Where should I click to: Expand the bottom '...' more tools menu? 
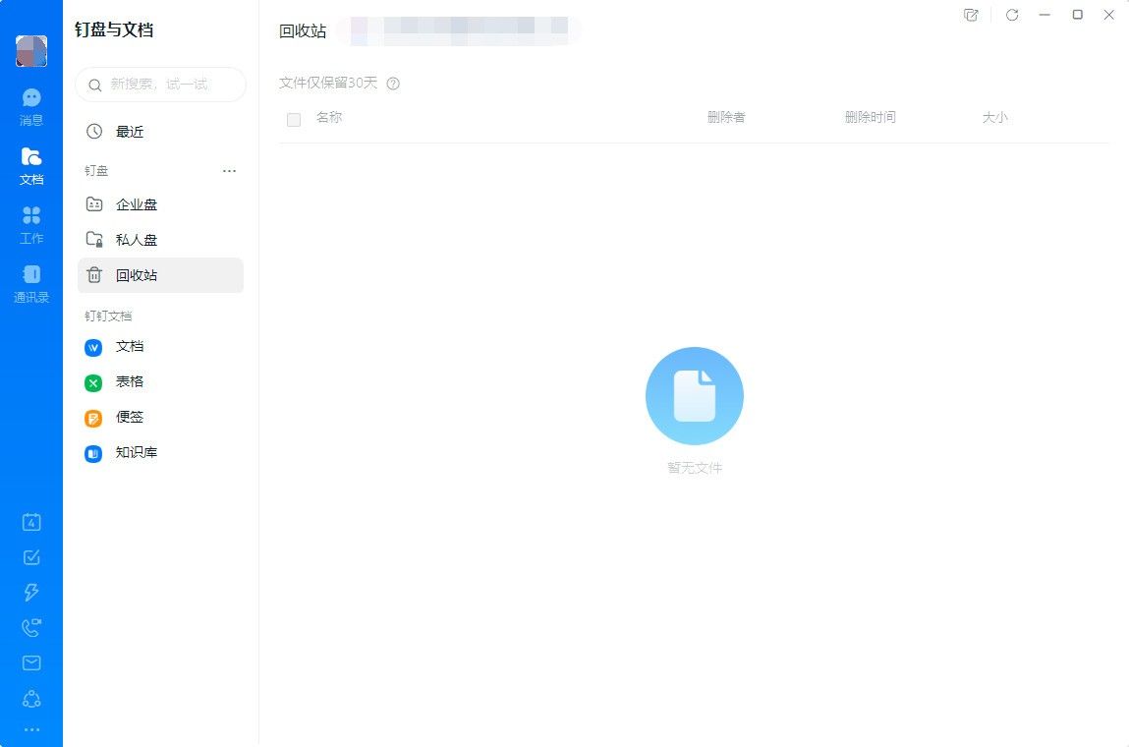[x=31, y=728]
